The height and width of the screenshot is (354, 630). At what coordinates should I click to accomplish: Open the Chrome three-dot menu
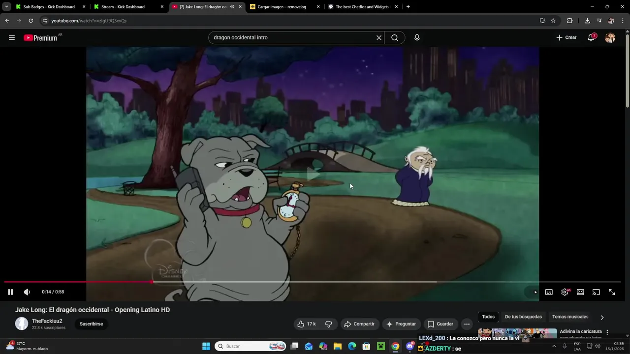[x=623, y=21]
